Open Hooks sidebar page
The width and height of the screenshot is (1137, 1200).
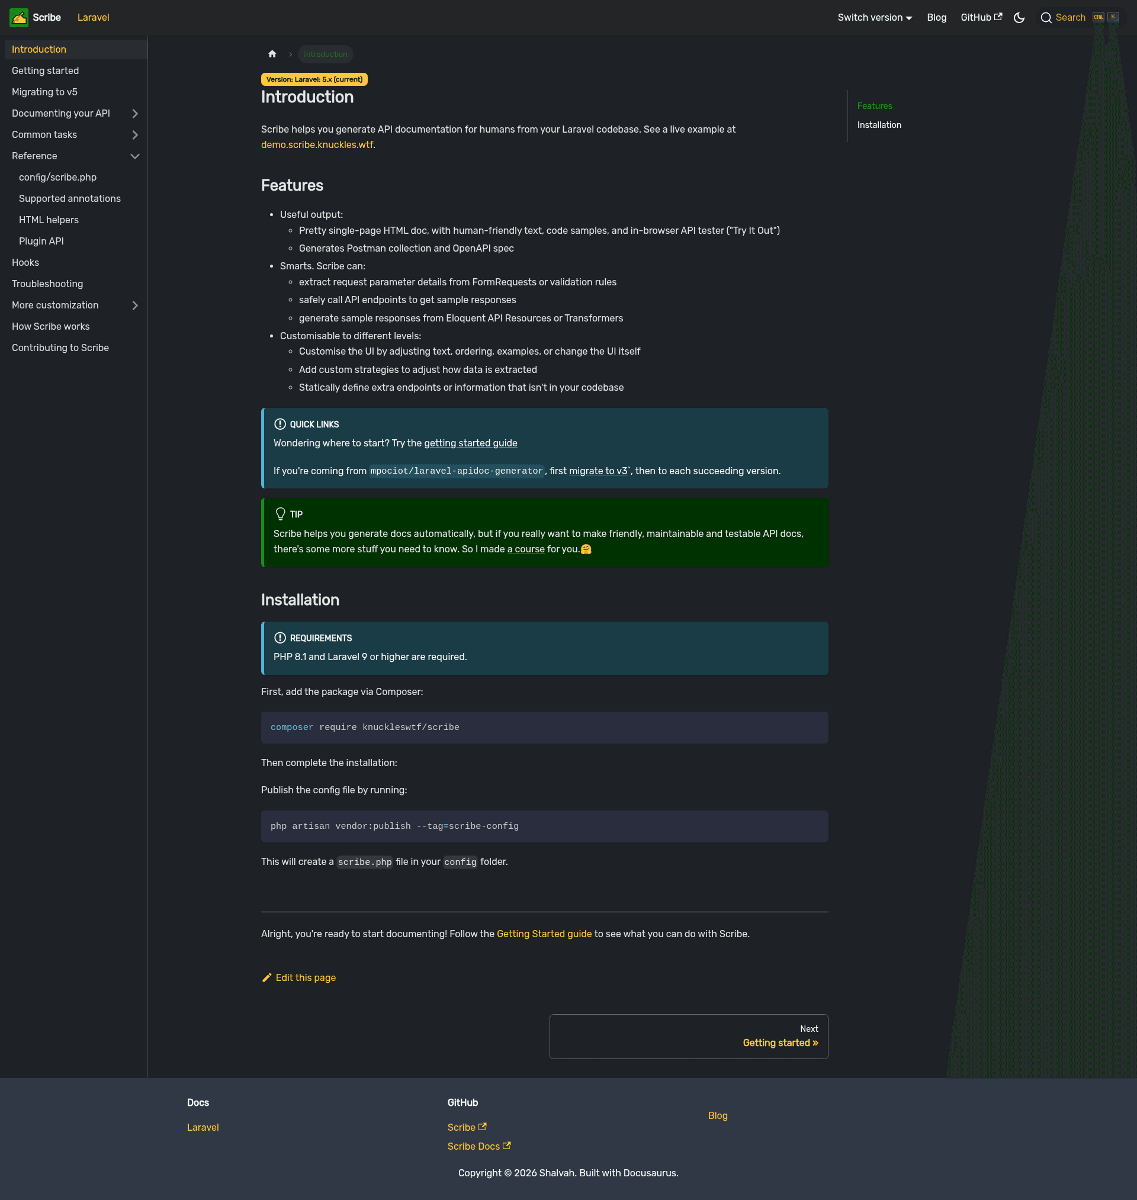76,262
